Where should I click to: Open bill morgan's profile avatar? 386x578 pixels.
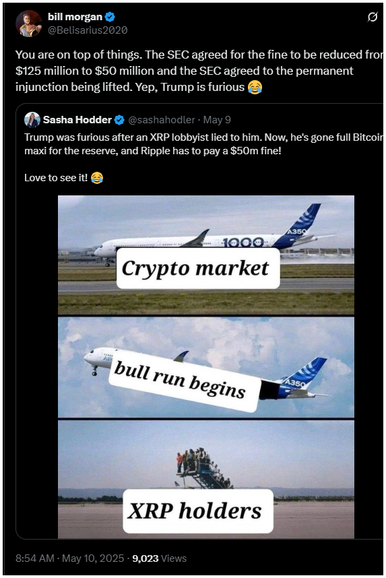[29, 24]
